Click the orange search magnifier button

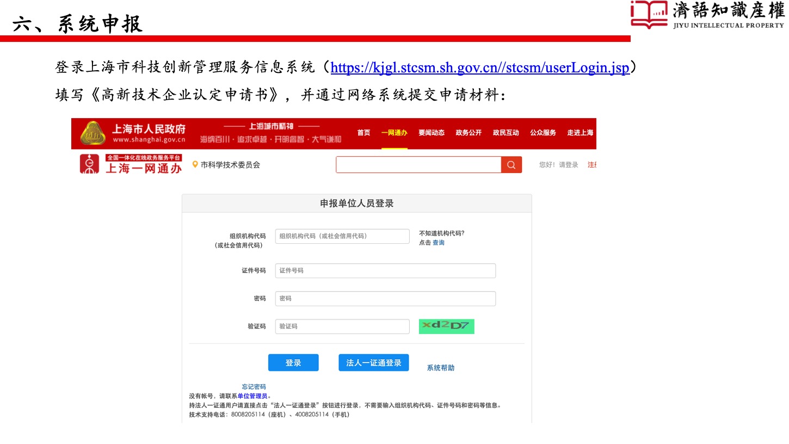click(511, 165)
